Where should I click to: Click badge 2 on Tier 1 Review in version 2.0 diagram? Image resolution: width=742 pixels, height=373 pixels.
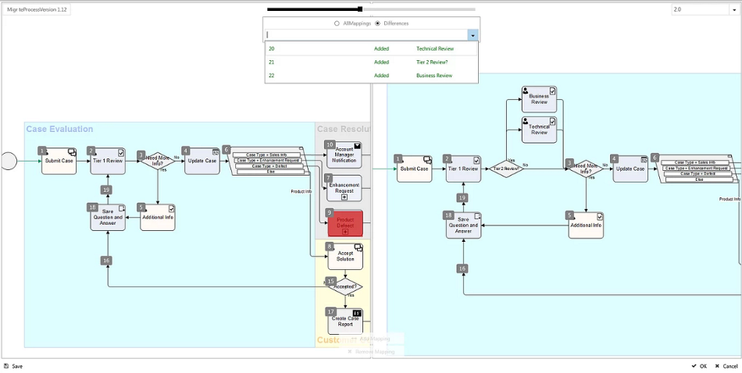448,159
